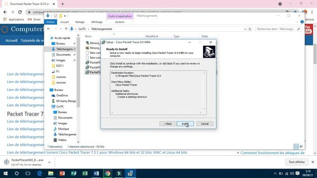The height and width of the screenshot is (178, 317).
Task: Select the F:\ drive in the sidebar
Action: [x=58, y=71]
